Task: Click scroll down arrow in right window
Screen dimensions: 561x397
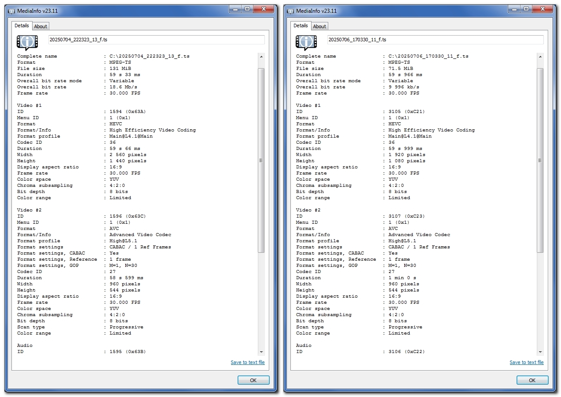Action: click(540, 352)
